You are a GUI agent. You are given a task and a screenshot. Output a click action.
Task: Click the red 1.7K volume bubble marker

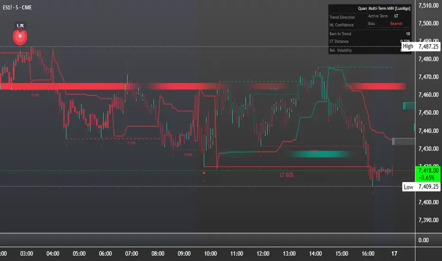[20, 37]
